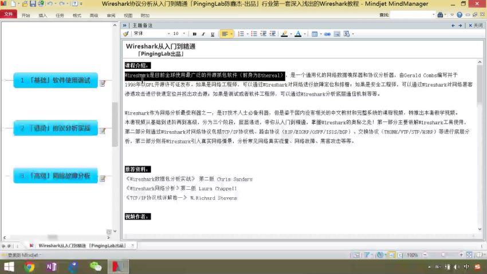
Task: Select document tab Wireshark从入门到精通
Action: tap(82, 246)
